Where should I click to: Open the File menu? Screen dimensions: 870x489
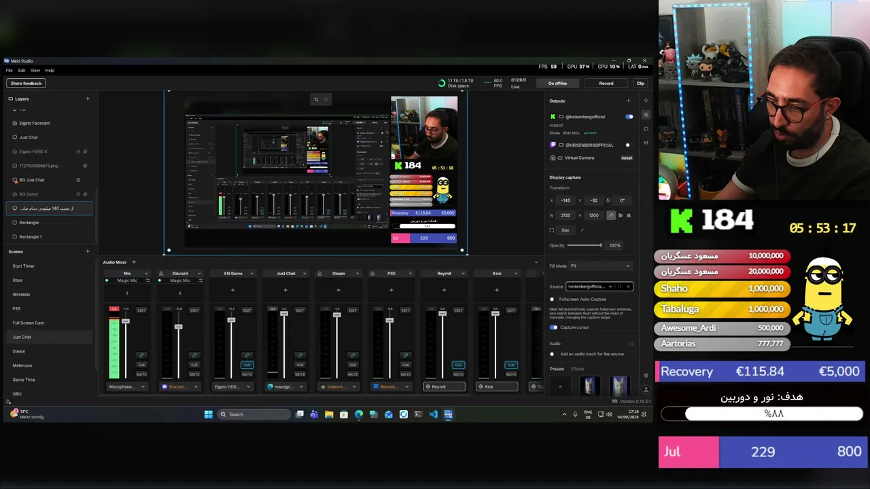click(x=10, y=71)
